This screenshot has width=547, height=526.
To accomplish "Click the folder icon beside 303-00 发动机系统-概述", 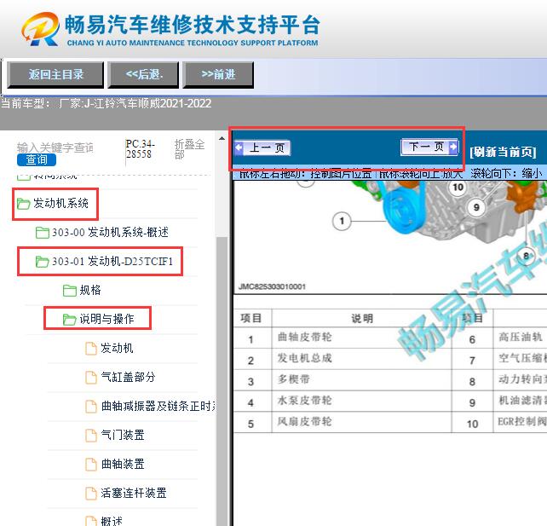I will pos(43,233).
